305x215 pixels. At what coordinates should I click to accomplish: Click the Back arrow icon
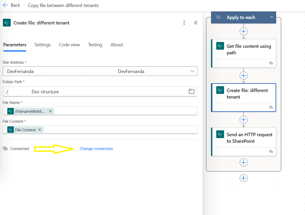tap(5, 5)
